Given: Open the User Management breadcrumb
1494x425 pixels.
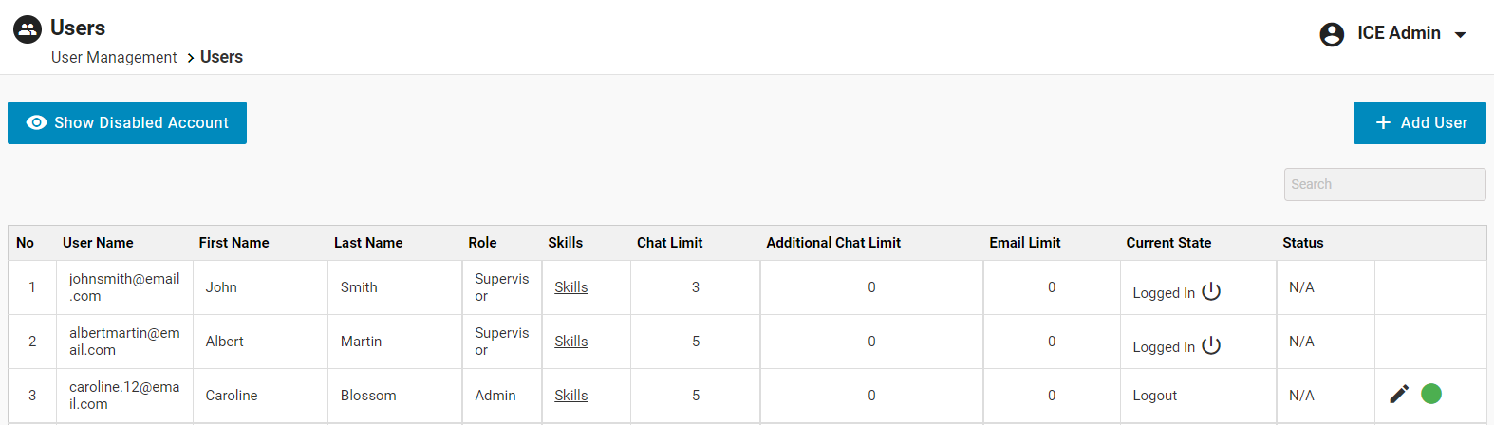Looking at the screenshot, I should [114, 58].
